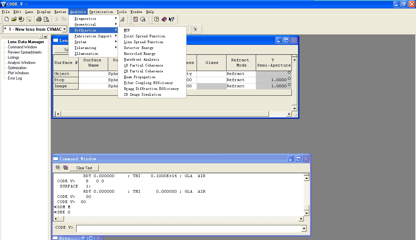This screenshot has height=240, width=416.
Task: Click the Stop row Y Semi-Aperture cell
Action: pyautogui.click(x=274, y=80)
